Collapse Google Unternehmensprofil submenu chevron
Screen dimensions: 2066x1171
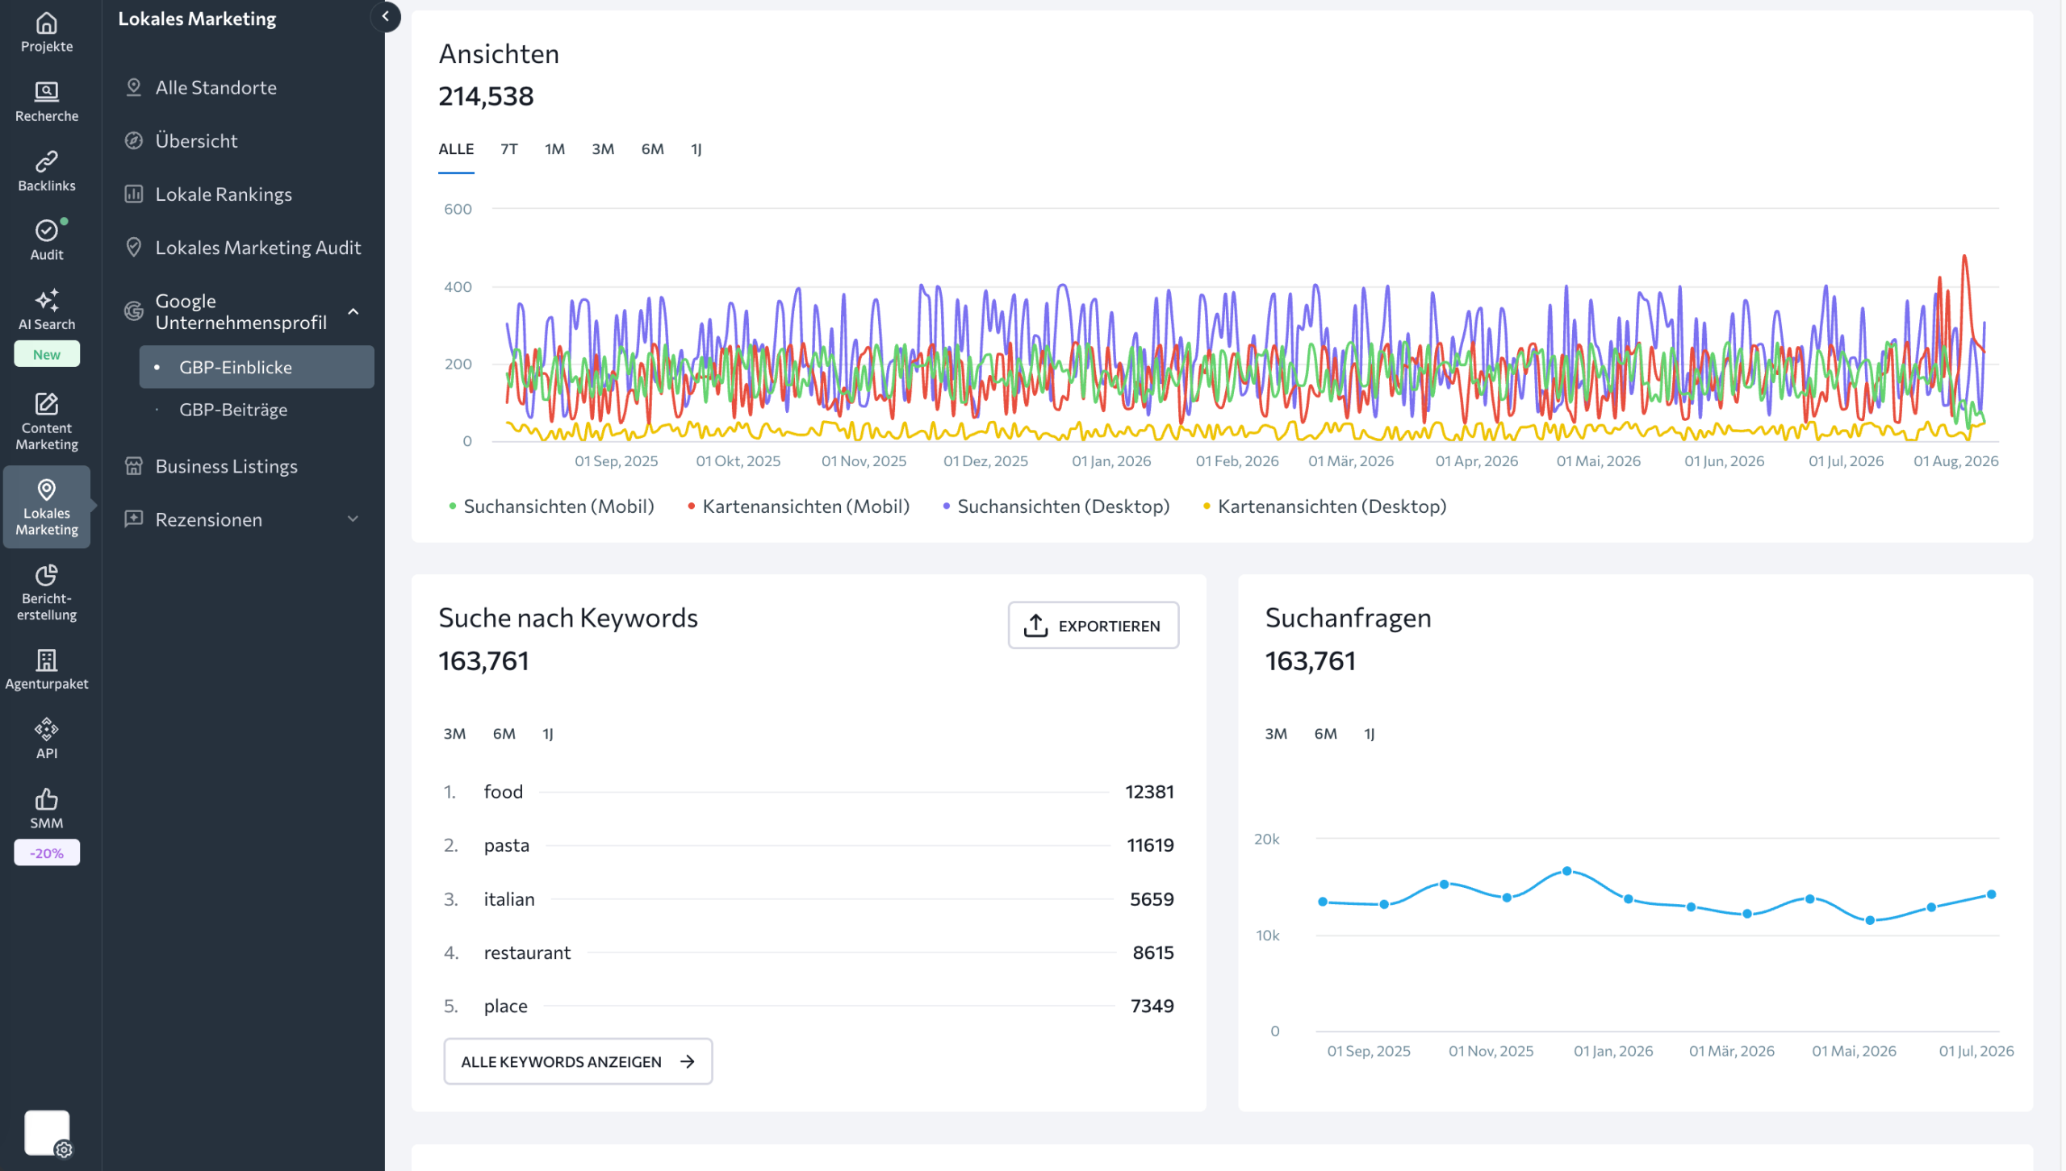[353, 311]
